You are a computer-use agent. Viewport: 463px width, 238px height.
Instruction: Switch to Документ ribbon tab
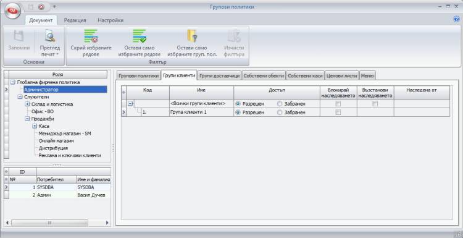(41, 20)
